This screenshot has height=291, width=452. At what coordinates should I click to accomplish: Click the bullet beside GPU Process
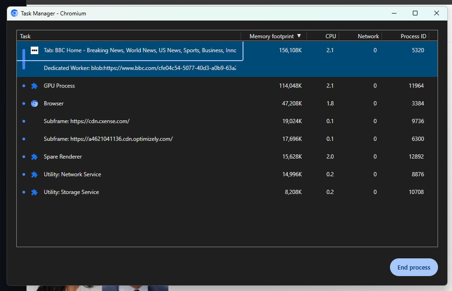(x=24, y=86)
